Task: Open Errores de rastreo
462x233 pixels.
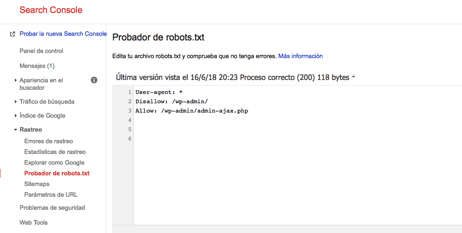Action: [48, 141]
